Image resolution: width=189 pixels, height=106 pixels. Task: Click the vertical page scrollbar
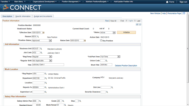pos(188,49)
